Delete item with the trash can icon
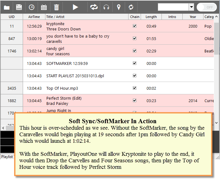 click(56, 7)
